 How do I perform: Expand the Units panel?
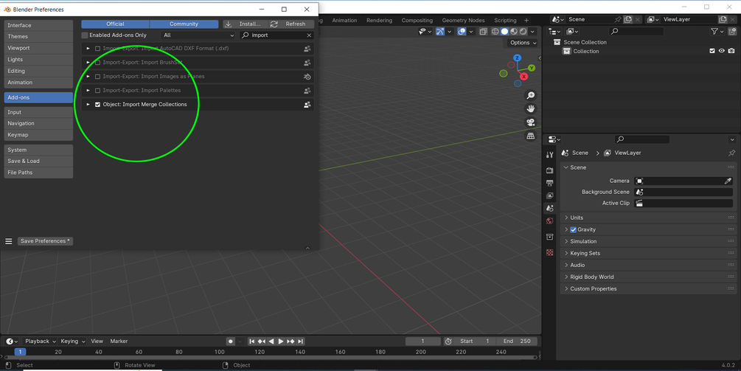click(647, 218)
